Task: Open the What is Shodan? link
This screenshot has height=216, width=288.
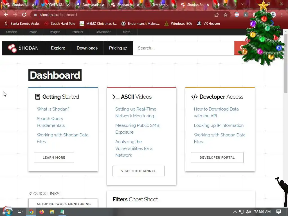Action: tap(53, 109)
